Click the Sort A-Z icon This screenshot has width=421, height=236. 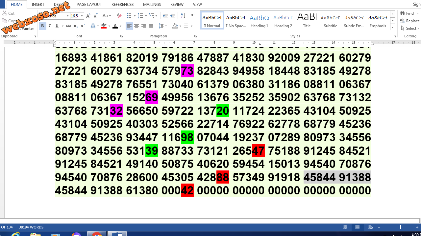click(183, 16)
